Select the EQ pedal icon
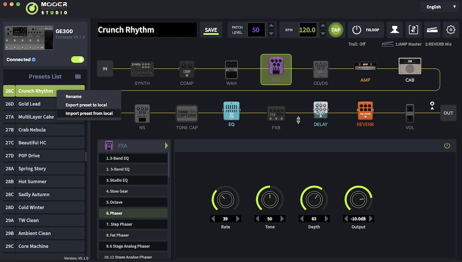The image size is (462, 262). point(231,111)
